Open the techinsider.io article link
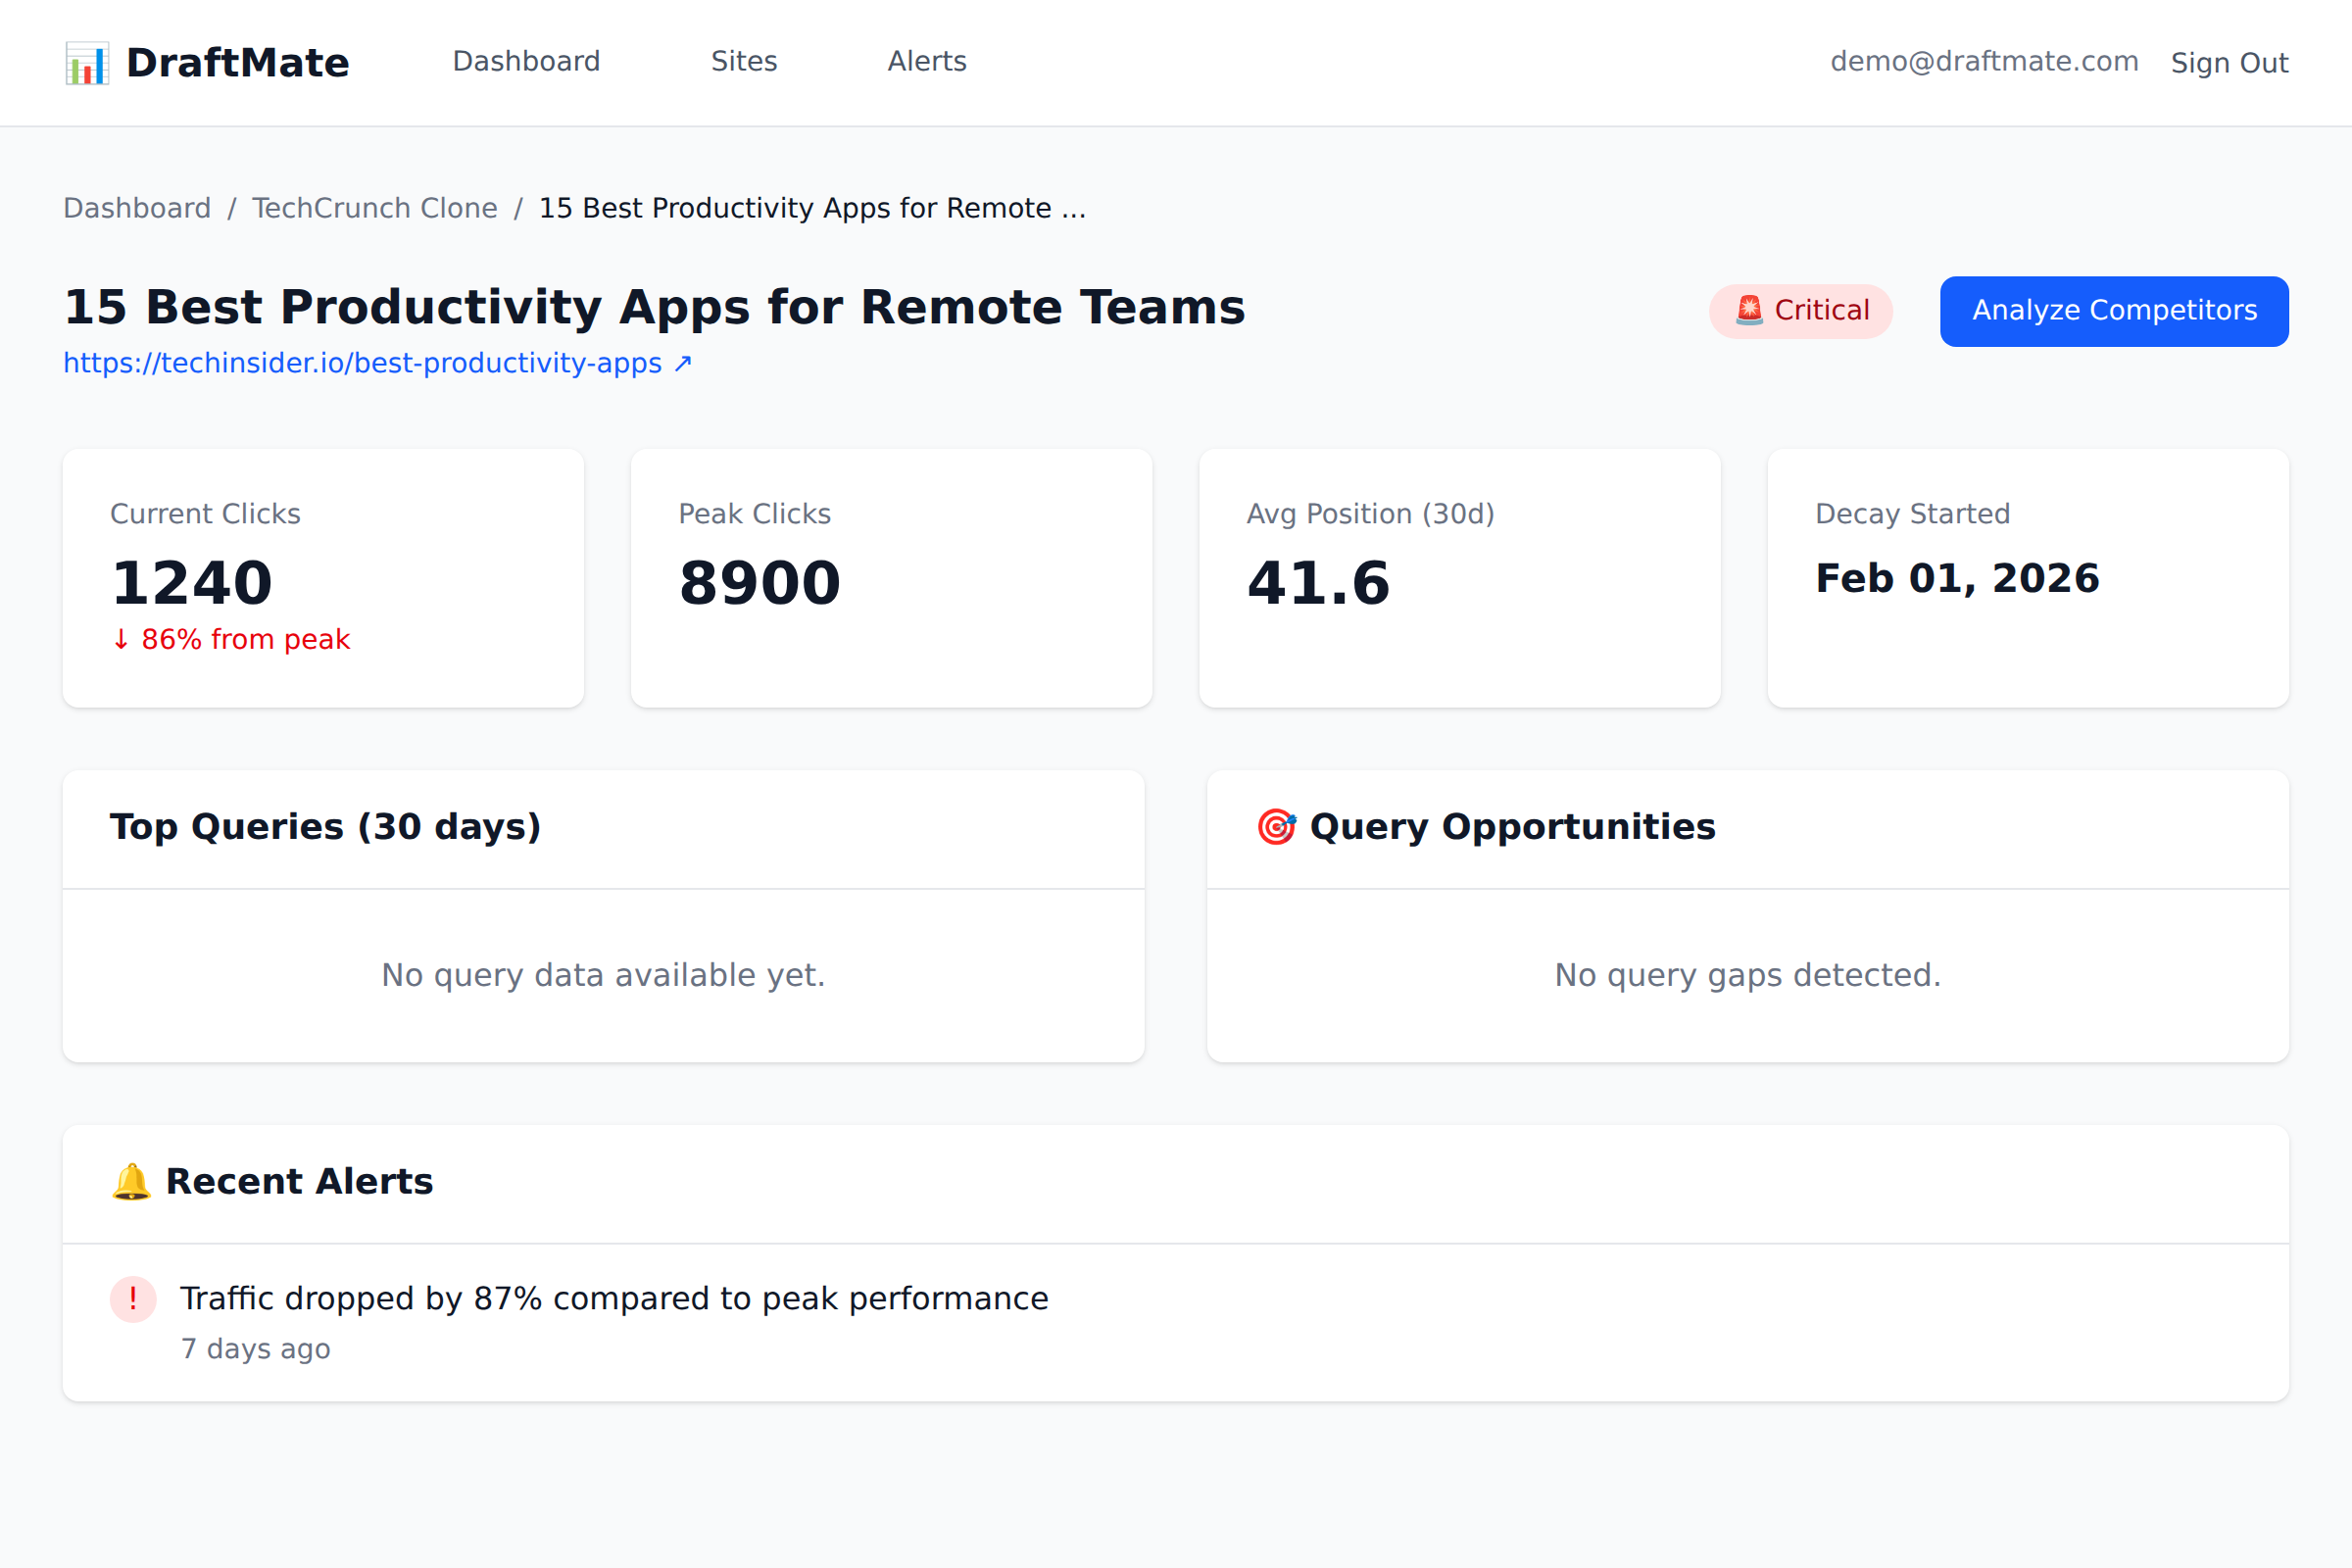This screenshot has width=2352, height=1568. 362,363
